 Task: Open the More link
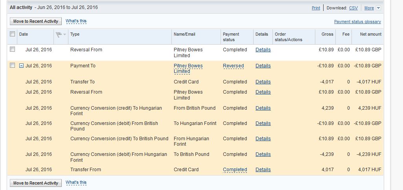click(369, 8)
